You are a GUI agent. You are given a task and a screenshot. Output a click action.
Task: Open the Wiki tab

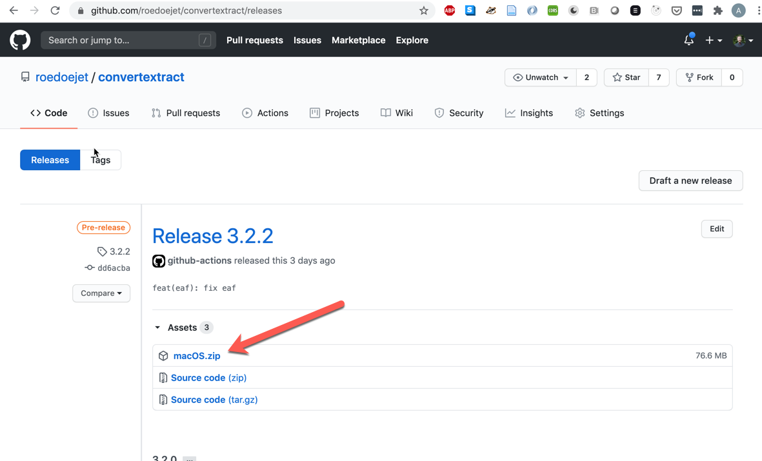click(x=397, y=113)
